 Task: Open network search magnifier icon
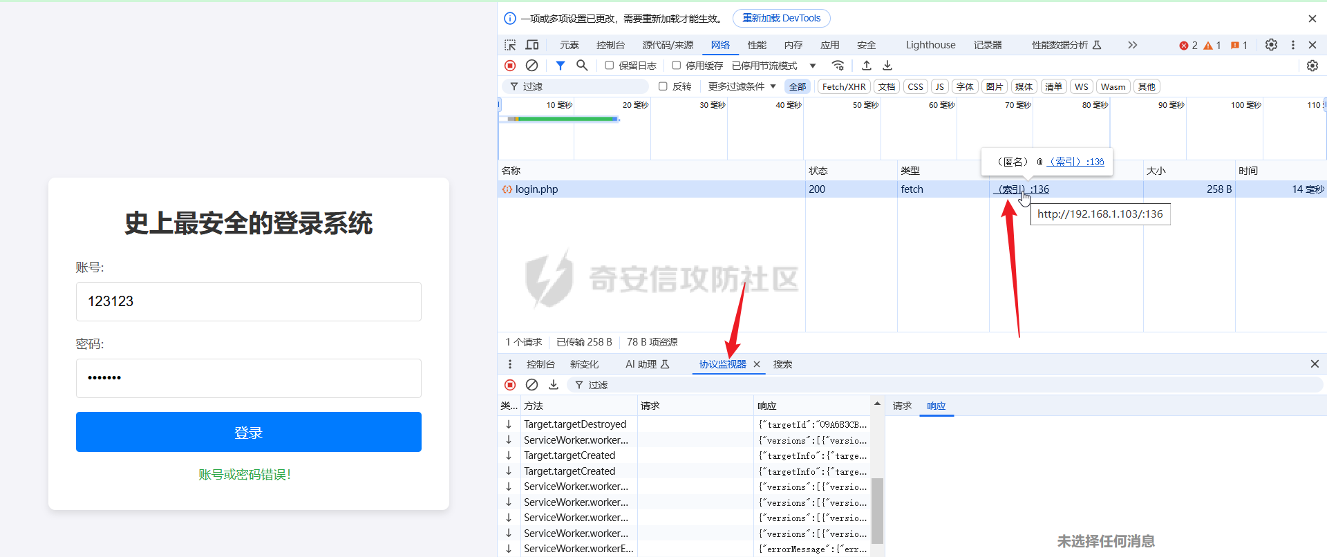click(582, 66)
